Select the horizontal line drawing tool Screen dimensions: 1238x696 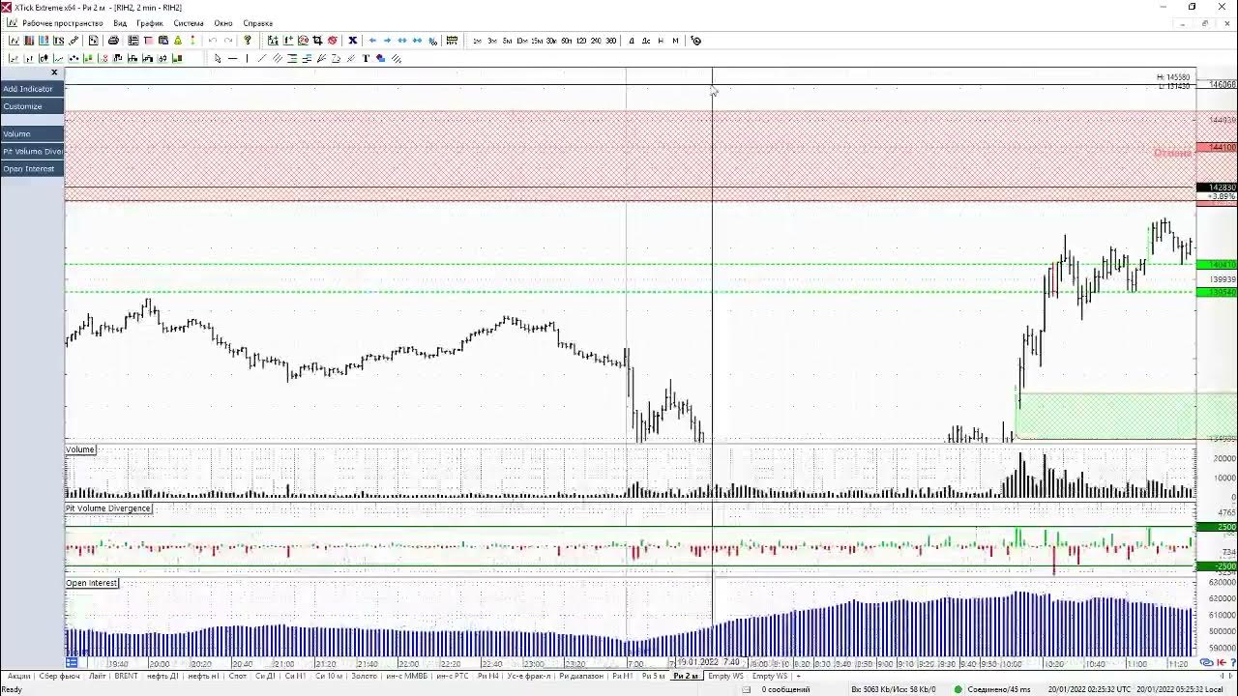pyautogui.click(x=232, y=58)
